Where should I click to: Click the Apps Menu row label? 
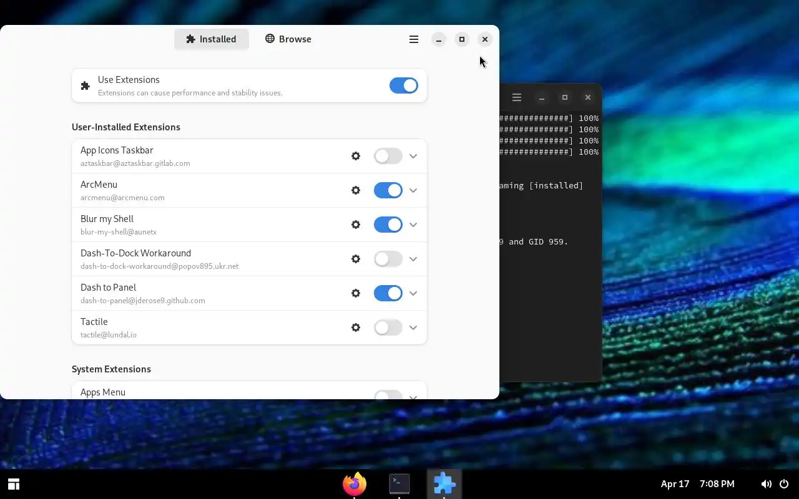[103, 392]
